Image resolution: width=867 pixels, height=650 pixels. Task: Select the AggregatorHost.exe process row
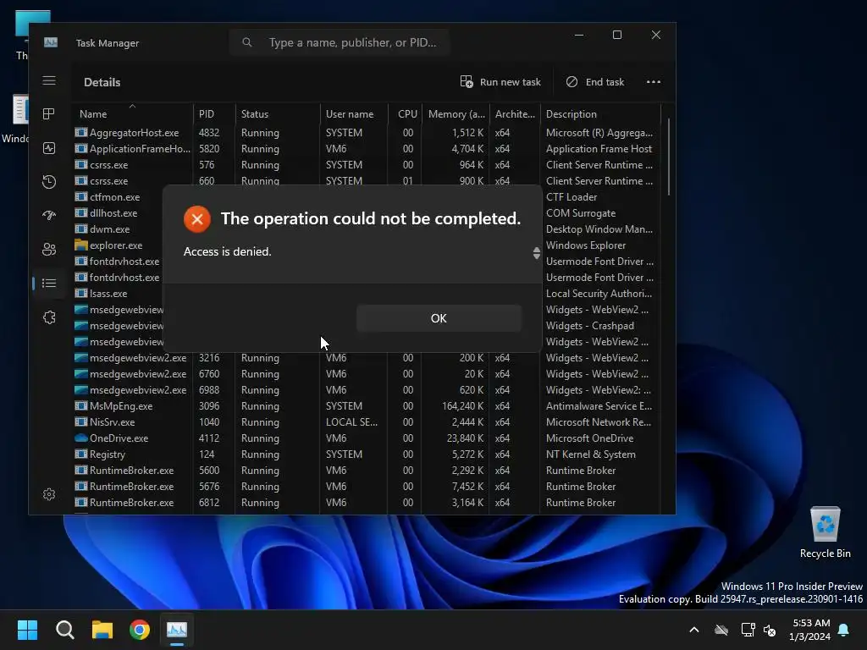tap(366, 133)
